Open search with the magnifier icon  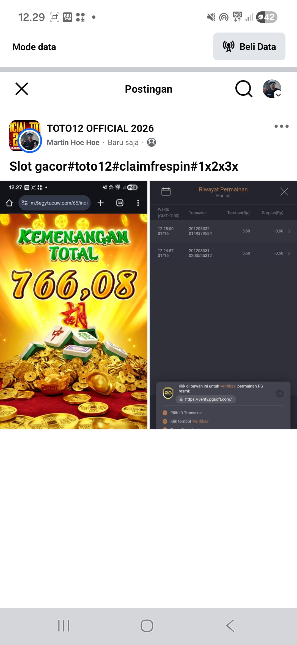point(244,89)
